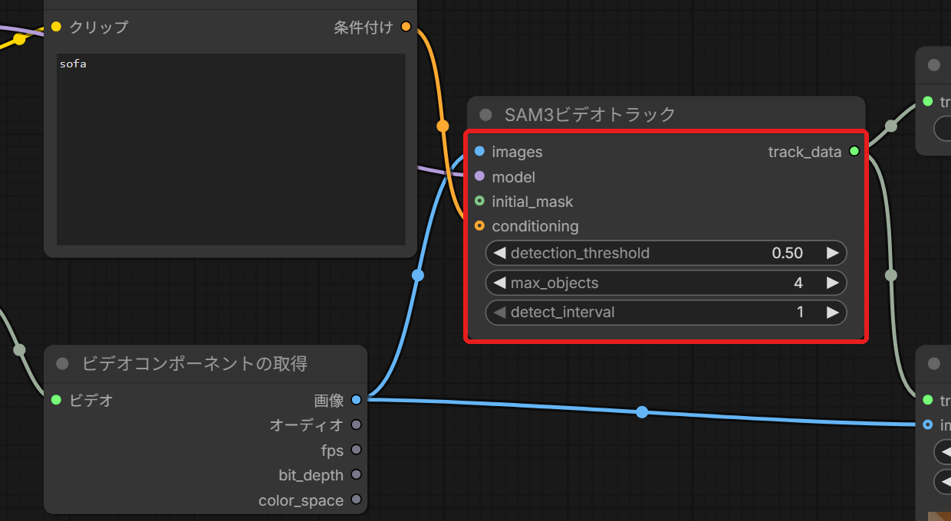Click midpoint dot on wire entering ビデオ input
Viewport: 951px width, 521px height.
click(x=19, y=350)
